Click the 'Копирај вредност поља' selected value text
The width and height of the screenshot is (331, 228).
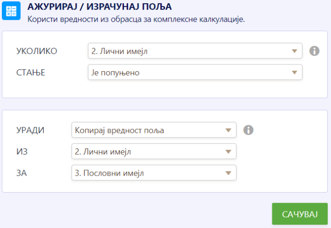(120, 130)
